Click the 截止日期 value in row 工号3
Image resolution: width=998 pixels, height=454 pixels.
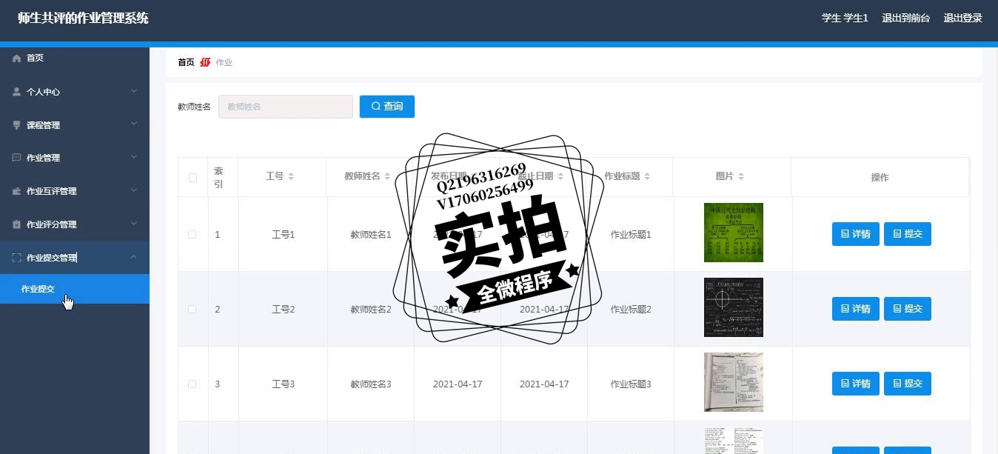(x=544, y=384)
